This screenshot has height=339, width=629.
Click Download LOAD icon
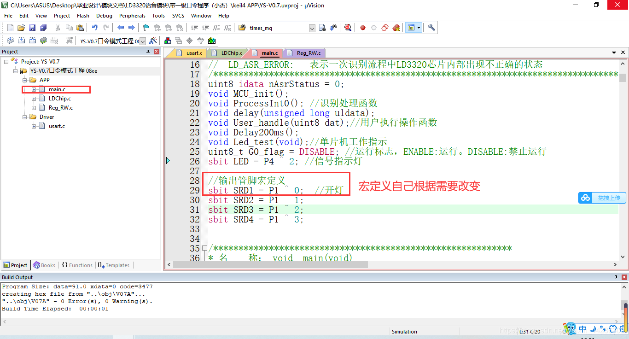click(x=69, y=41)
